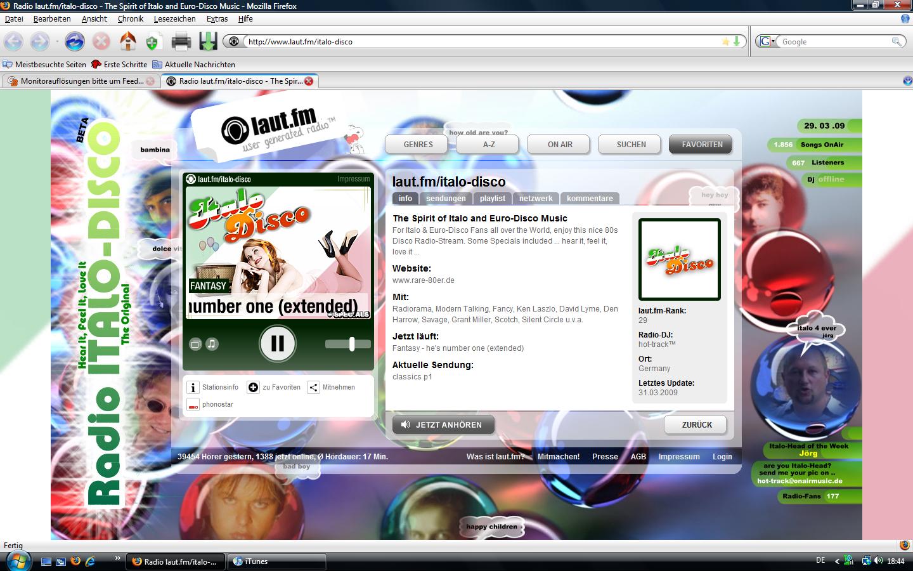Open Erste Schritte bookmark
The width and height of the screenshot is (913, 571).
coord(119,65)
